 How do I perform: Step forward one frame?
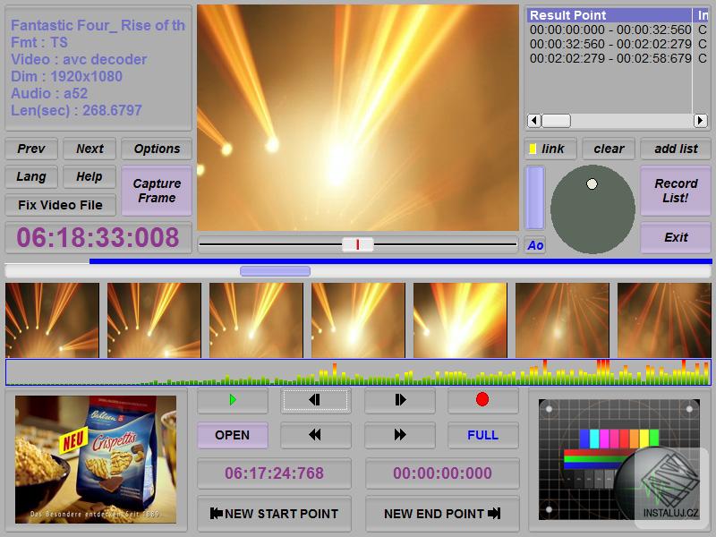pyautogui.click(x=399, y=400)
